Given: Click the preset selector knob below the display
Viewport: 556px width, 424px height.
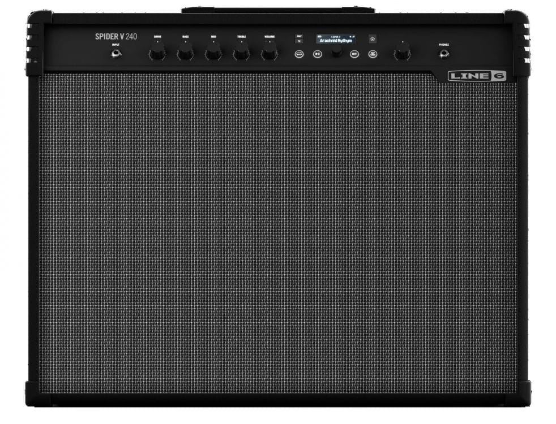Looking at the screenshot, I should click(x=336, y=53).
